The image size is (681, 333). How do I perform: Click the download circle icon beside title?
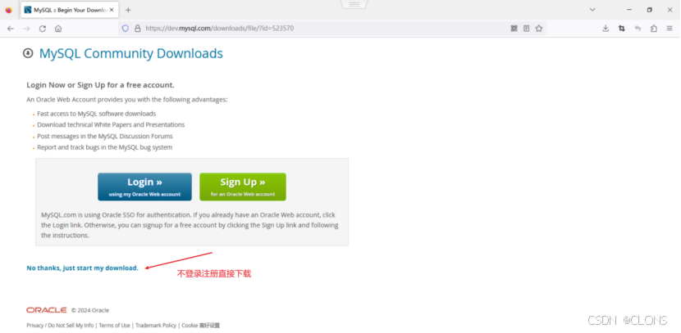[28, 53]
